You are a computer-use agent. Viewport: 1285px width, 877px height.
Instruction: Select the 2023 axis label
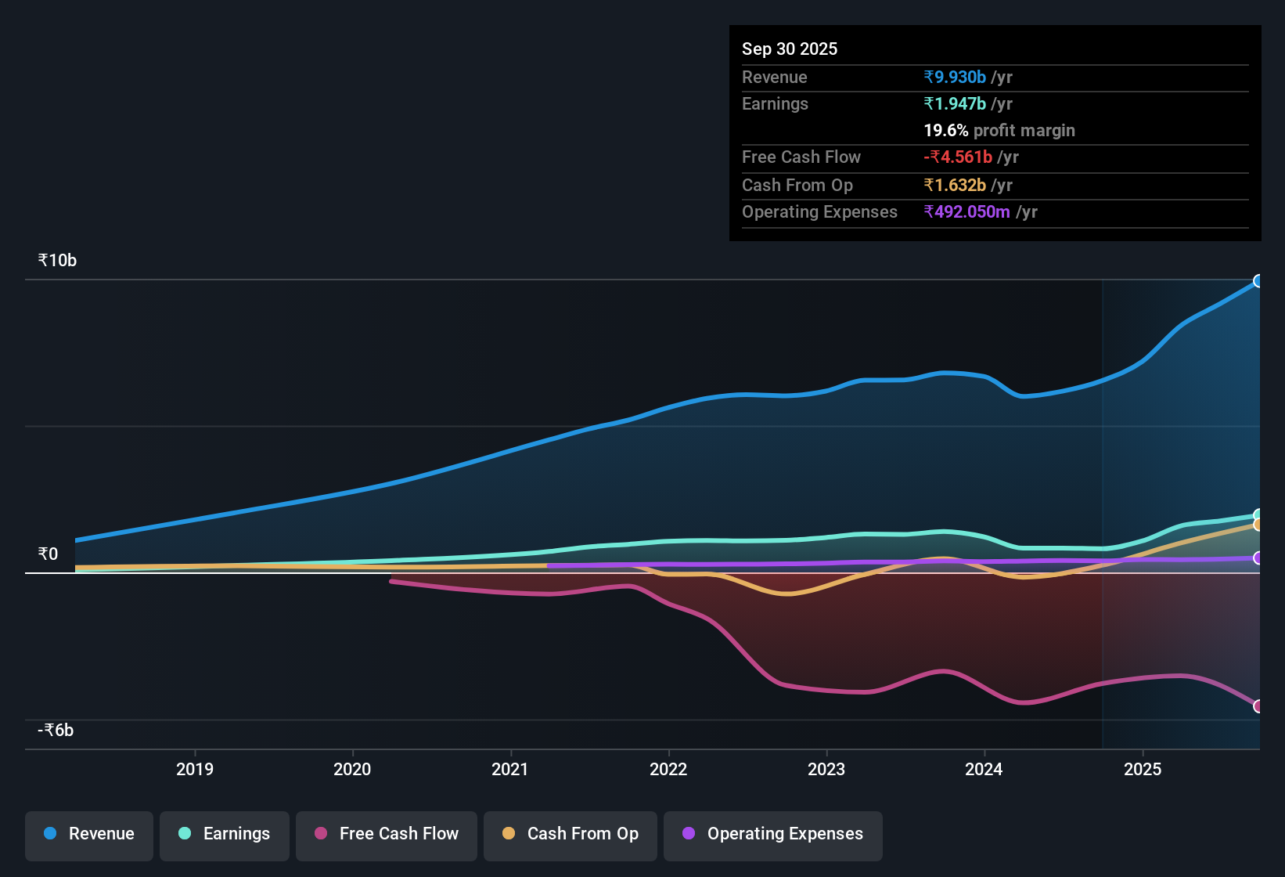point(828,769)
